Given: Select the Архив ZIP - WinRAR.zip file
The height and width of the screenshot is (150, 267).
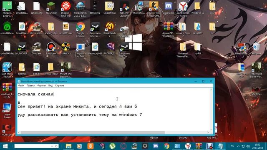Looking at the screenshot, I should [168, 30].
